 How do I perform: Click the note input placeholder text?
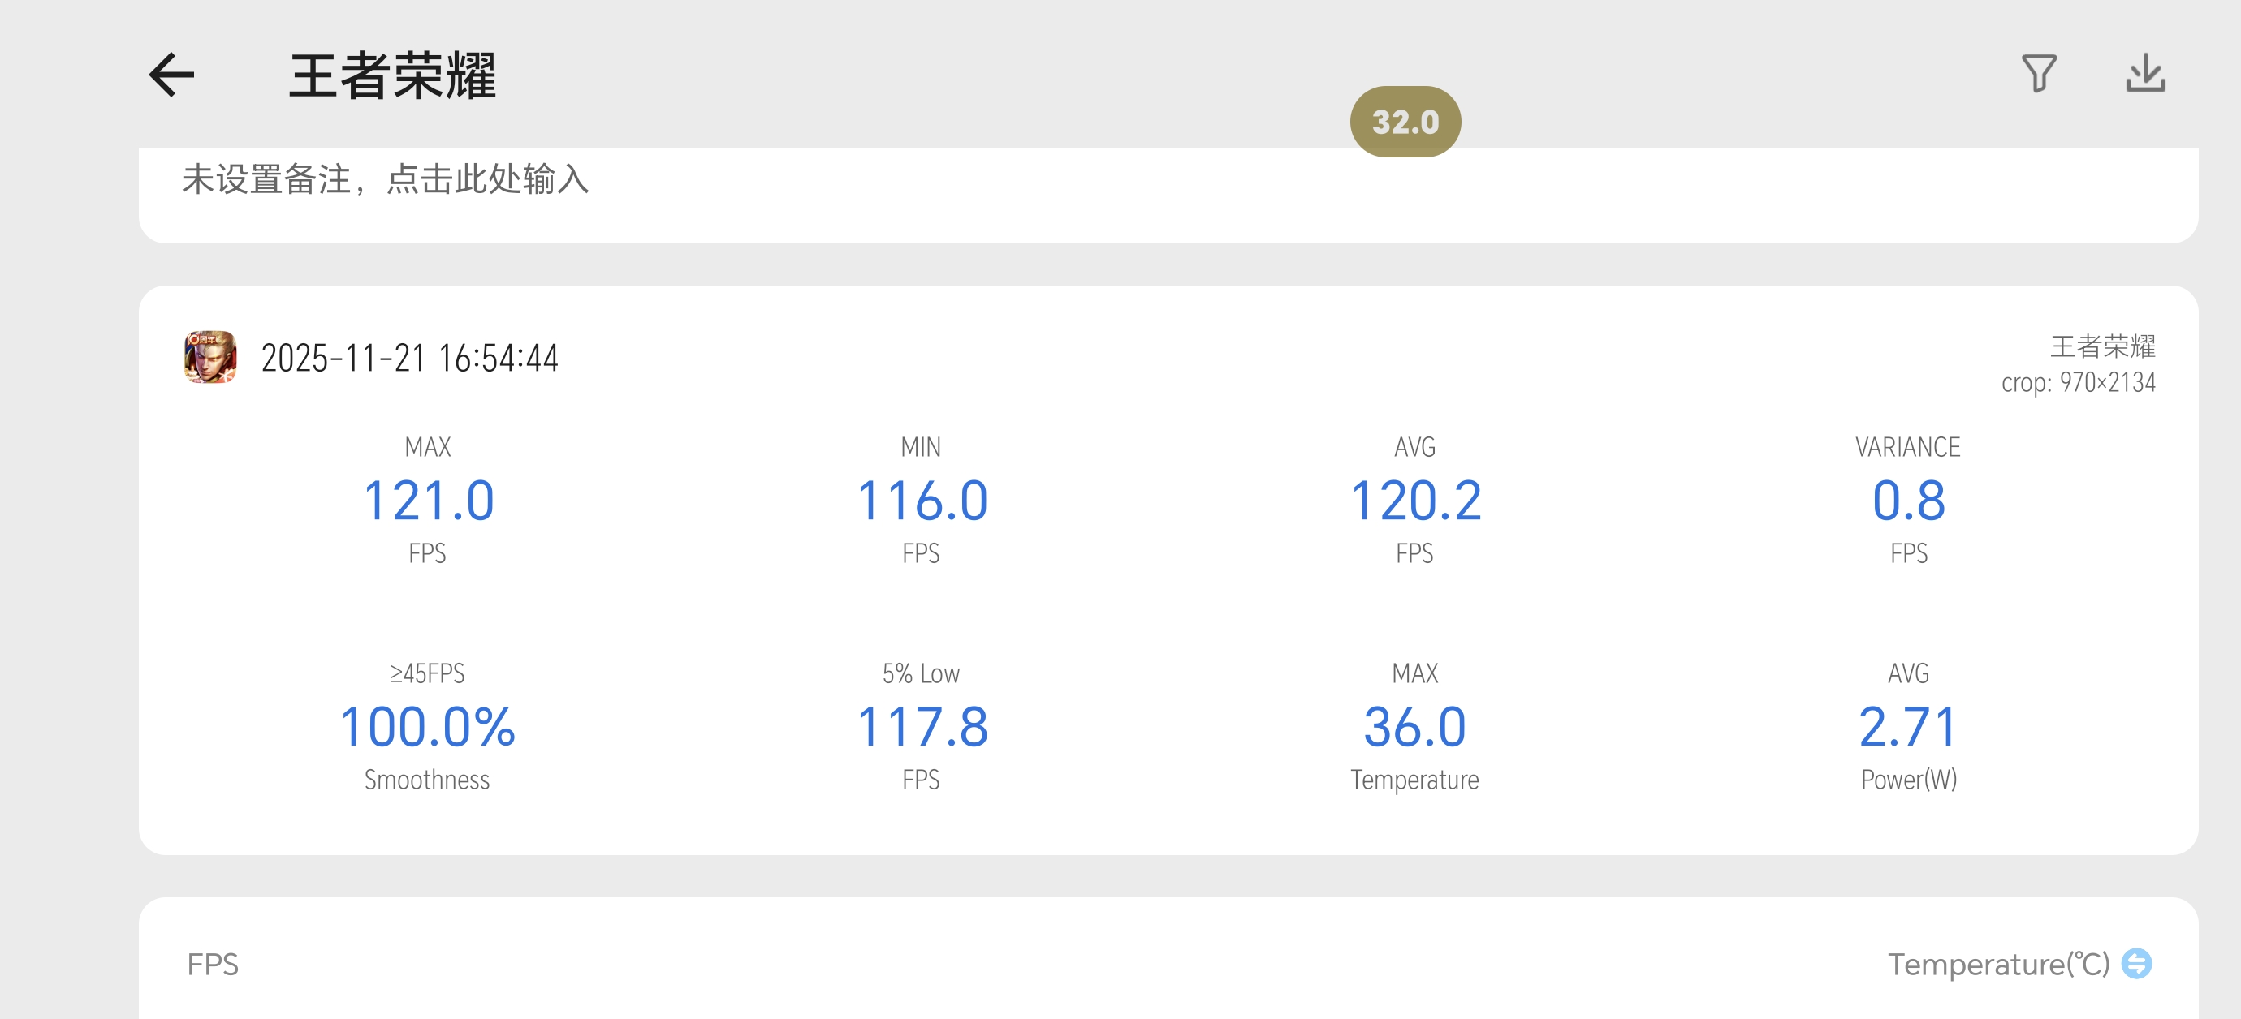tap(385, 180)
